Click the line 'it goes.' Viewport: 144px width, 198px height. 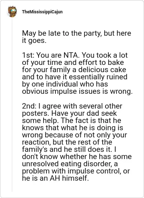coord(34,41)
